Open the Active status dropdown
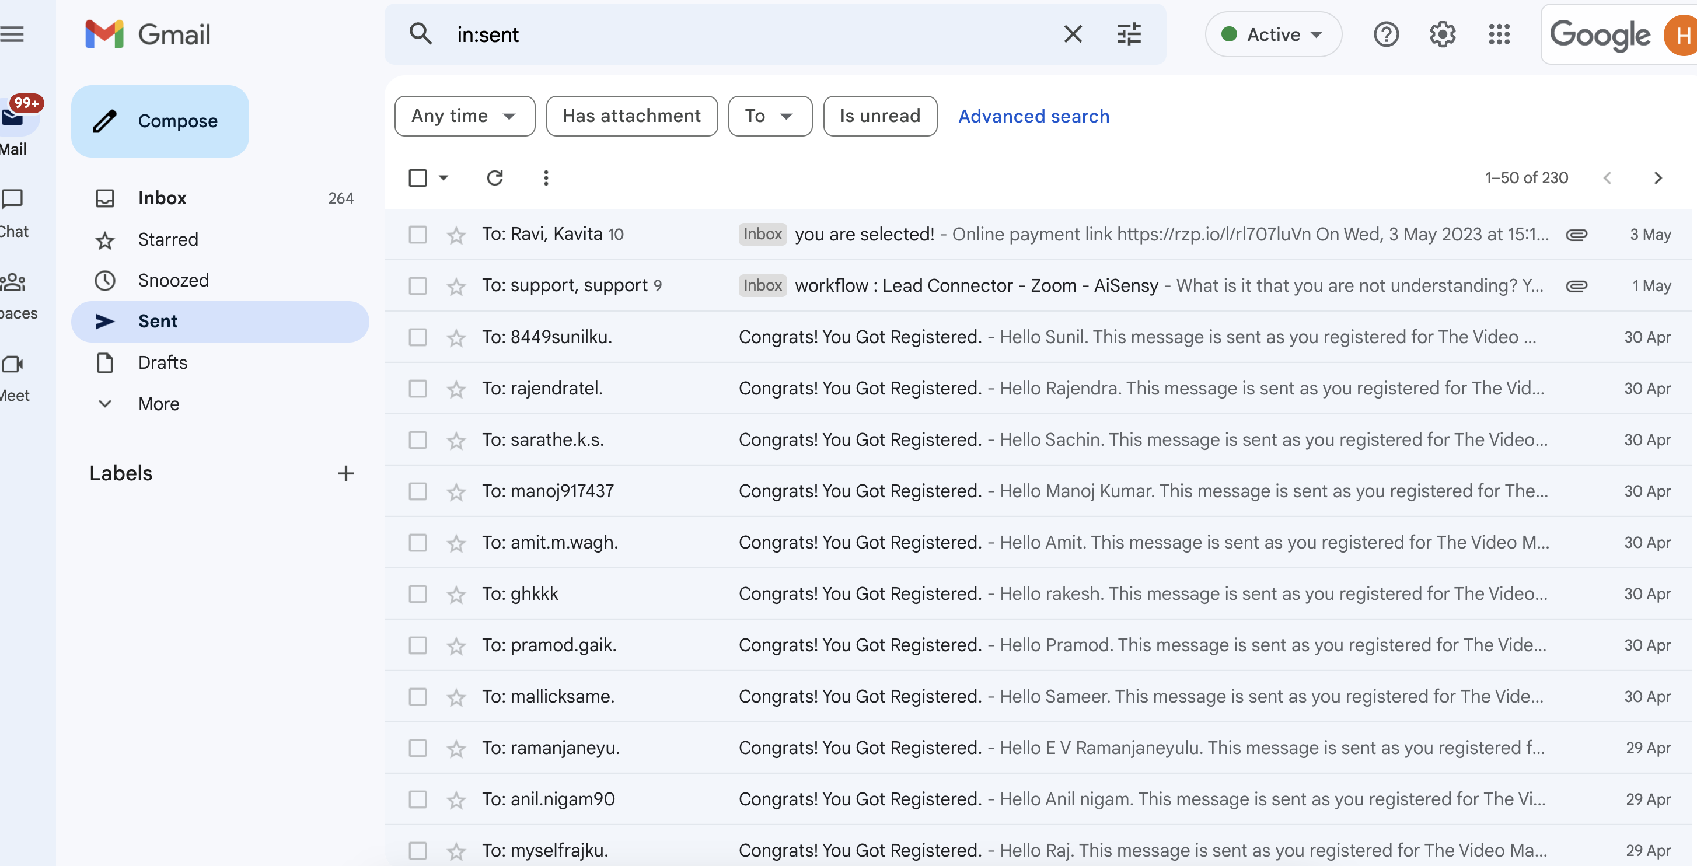This screenshot has width=1697, height=866. pyautogui.click(x=1273, y=34)
